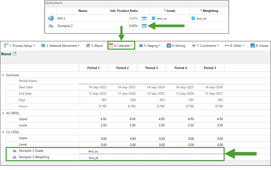Viewport: 271px width, 170px height.
Task: Switch to the 6. Mining tab
Action: 176,45
